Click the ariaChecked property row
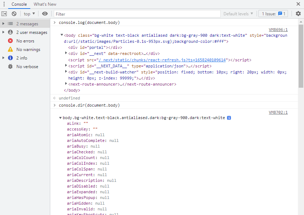This screenshot has height=215, width=304. click(87, 152)
